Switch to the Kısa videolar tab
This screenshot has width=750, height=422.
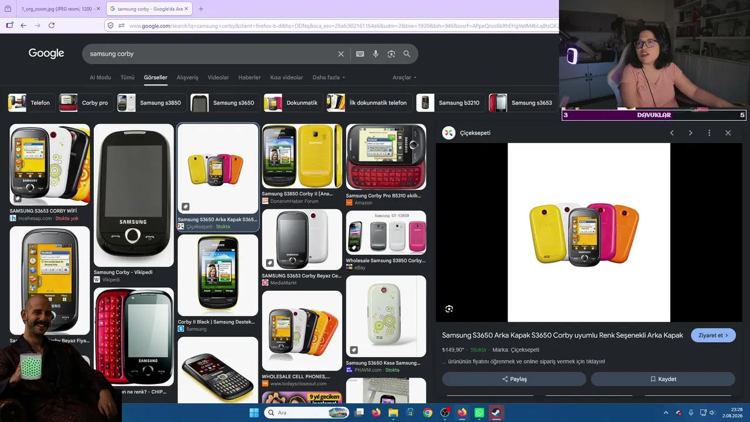[x=287, y=77]
